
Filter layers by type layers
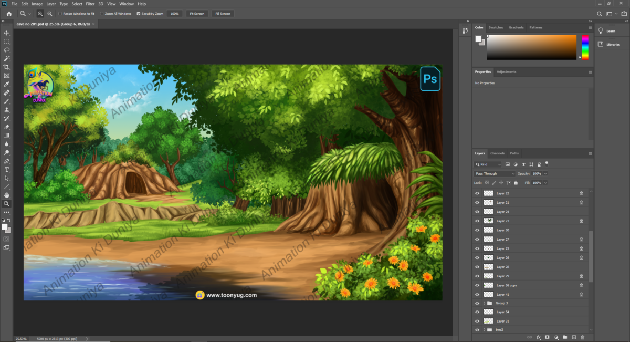point(523,164)
